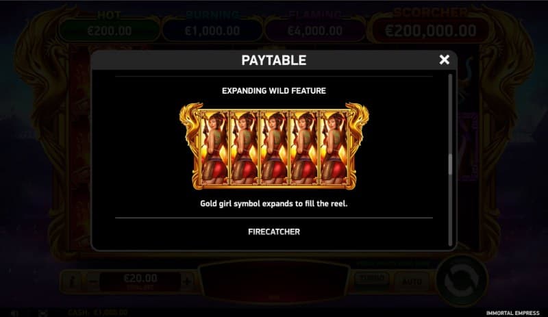The width and height of the screenshot is (548, 317).
Task: Open the info 'i' button
Action: click(x=72, y=281)
